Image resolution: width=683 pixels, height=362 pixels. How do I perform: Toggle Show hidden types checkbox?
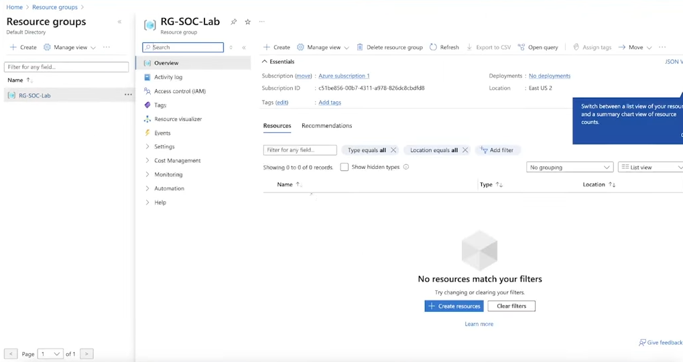coord(344,167)
